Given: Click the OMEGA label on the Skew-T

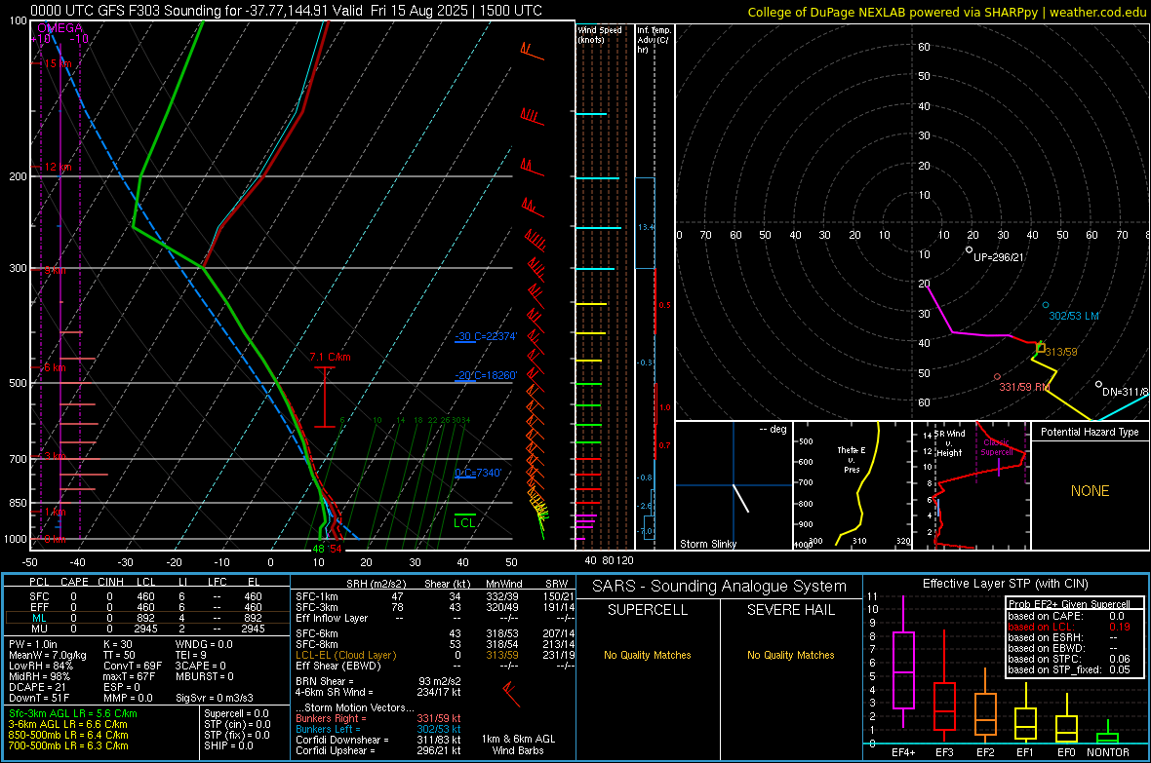Looking at the screenshot, I should coord(60,28).
